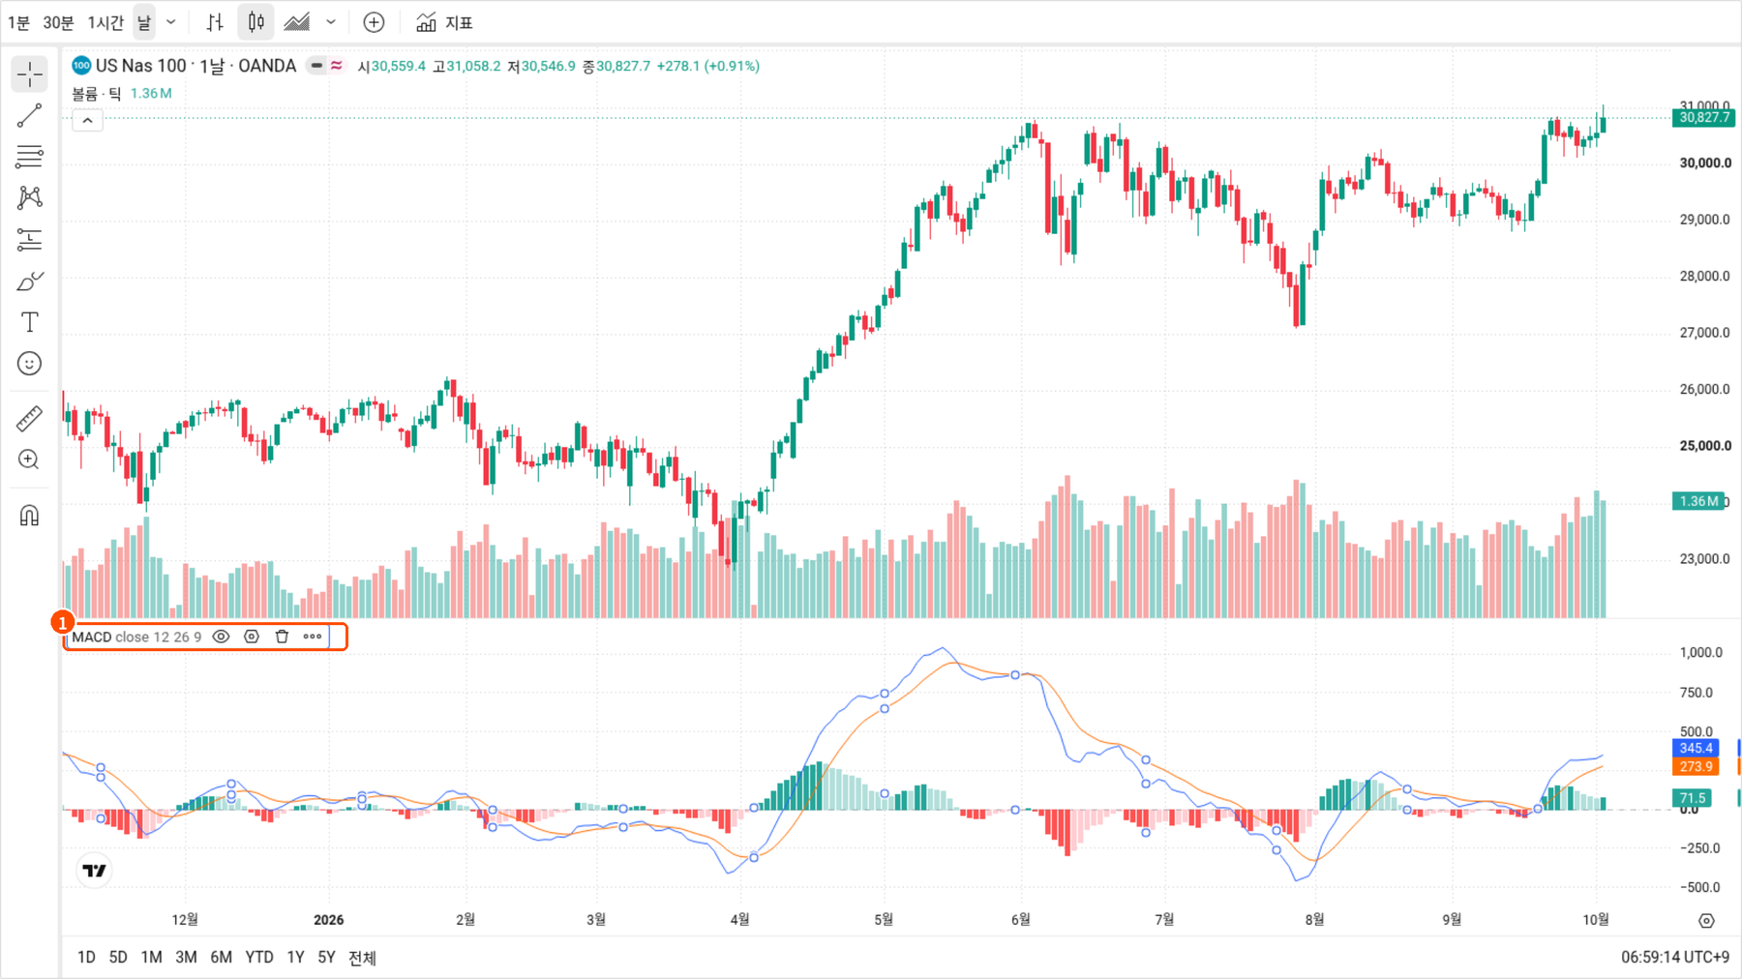Expand the time interval dropdown arrow

[170, 22]
